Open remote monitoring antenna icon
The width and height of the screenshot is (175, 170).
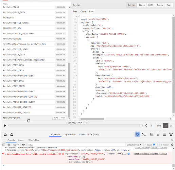[x=171, y=134]
